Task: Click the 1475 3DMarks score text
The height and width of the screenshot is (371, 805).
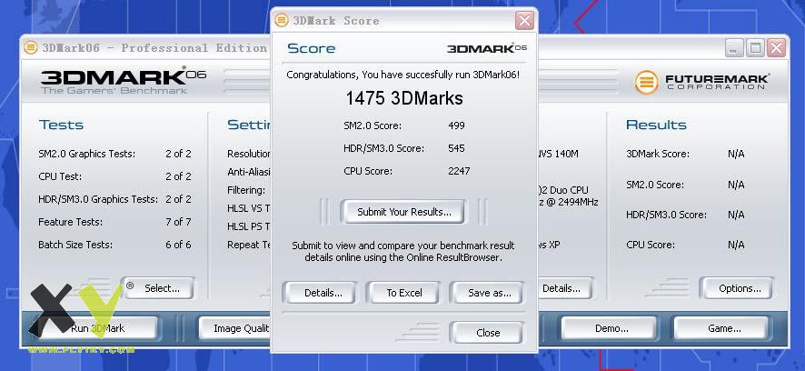Action: point(404,98)
